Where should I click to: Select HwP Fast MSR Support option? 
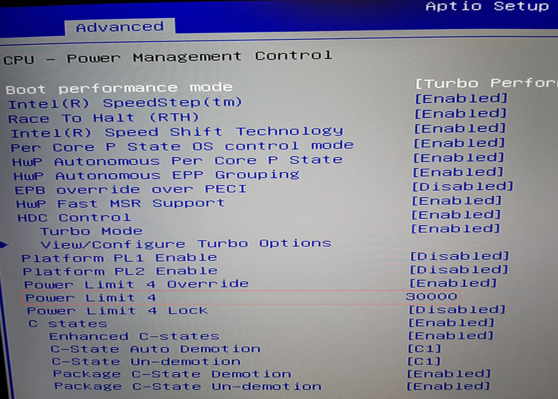pyautogui.click(x=120, y=203)
